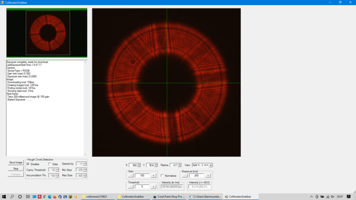Increase Exposure with plus button
Viewport: 356px width, 200px height.
click(208, 175)
